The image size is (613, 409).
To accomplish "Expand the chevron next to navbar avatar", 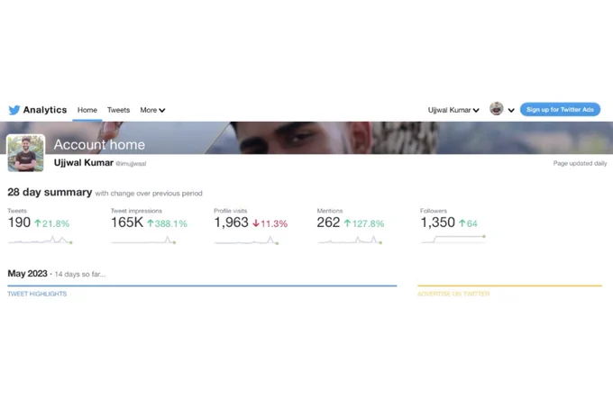I will pos(511,110).
